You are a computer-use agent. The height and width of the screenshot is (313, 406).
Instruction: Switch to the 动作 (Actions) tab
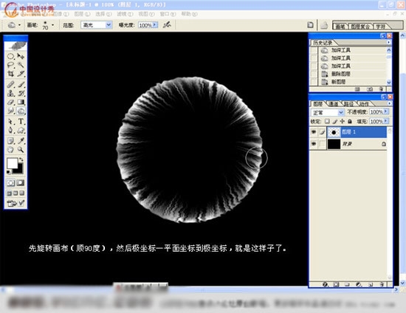(x=364, y=104)
